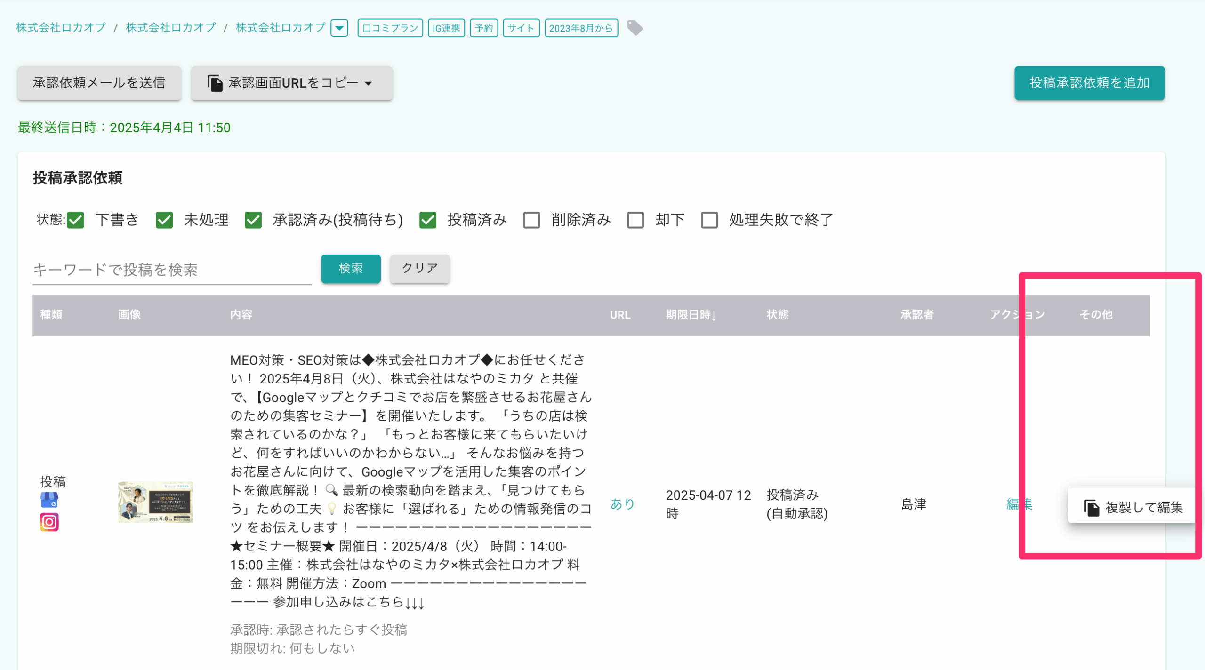Click the duplicate icon beside 複製して編集

[1092, 508]
